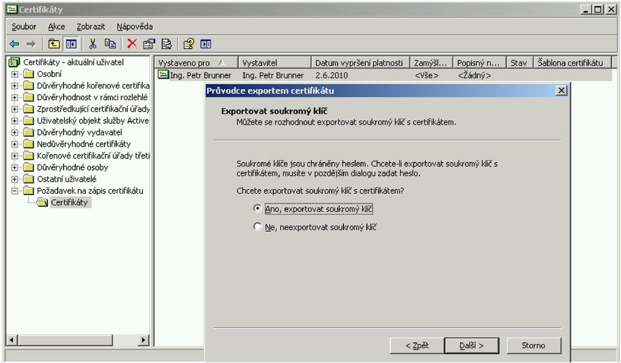Click the Zamýšl... column header
Image resolution: width=621 pixels, height=363 pixels.
[431, 63]
